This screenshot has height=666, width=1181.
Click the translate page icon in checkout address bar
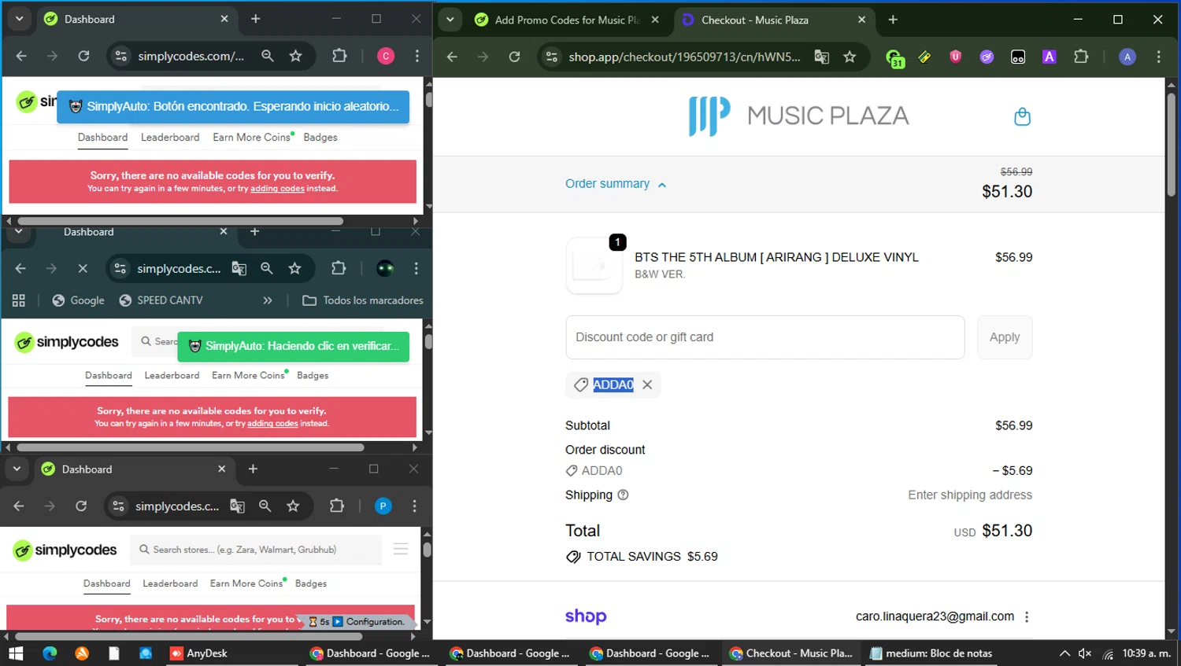coord(821,57)
